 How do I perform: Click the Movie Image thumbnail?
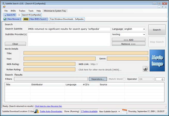click(157, 60)
